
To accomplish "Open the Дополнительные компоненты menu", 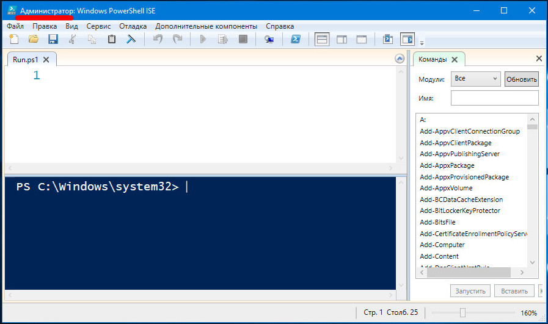I will tap(206, 26).
